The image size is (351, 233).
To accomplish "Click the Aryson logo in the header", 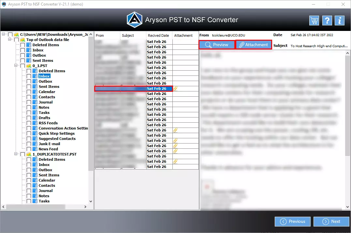I will (x=134, y=20).
